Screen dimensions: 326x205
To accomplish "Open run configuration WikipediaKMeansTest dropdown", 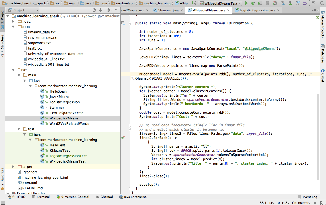I will pyautogui.click(x=220, y=3).
